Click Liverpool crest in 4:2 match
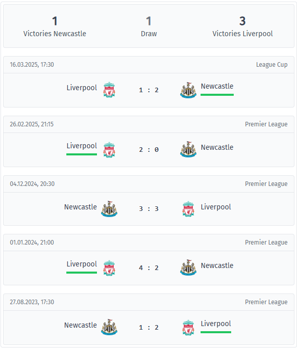 tap(109, 268)
